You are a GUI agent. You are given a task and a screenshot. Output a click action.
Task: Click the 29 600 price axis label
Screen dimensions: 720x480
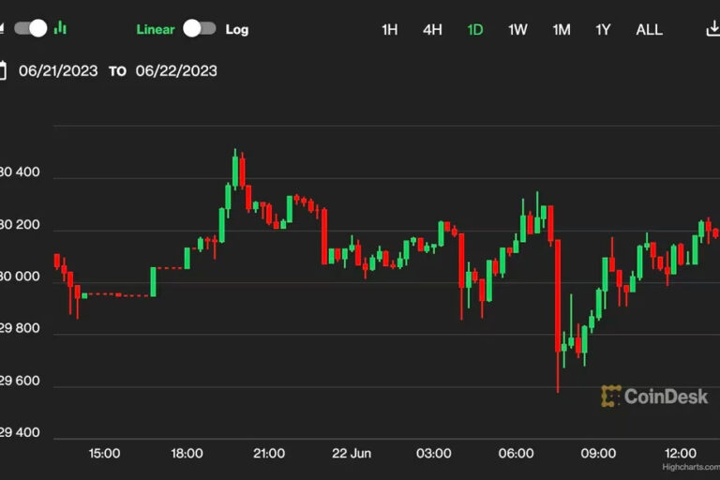[x=20, y=381]
